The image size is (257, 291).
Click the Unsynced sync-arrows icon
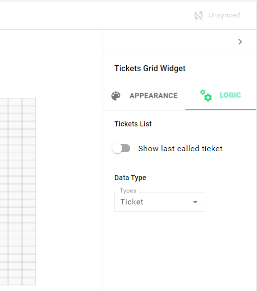(198, 15)
